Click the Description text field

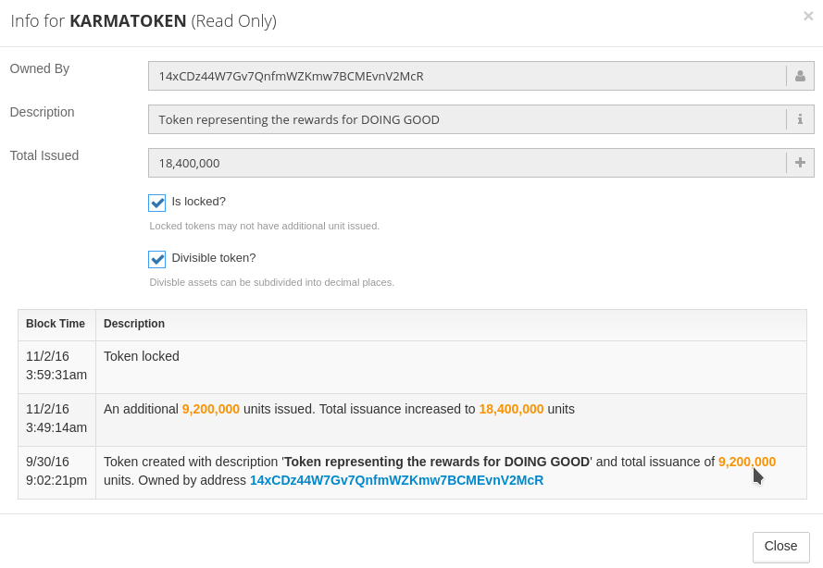468,119
